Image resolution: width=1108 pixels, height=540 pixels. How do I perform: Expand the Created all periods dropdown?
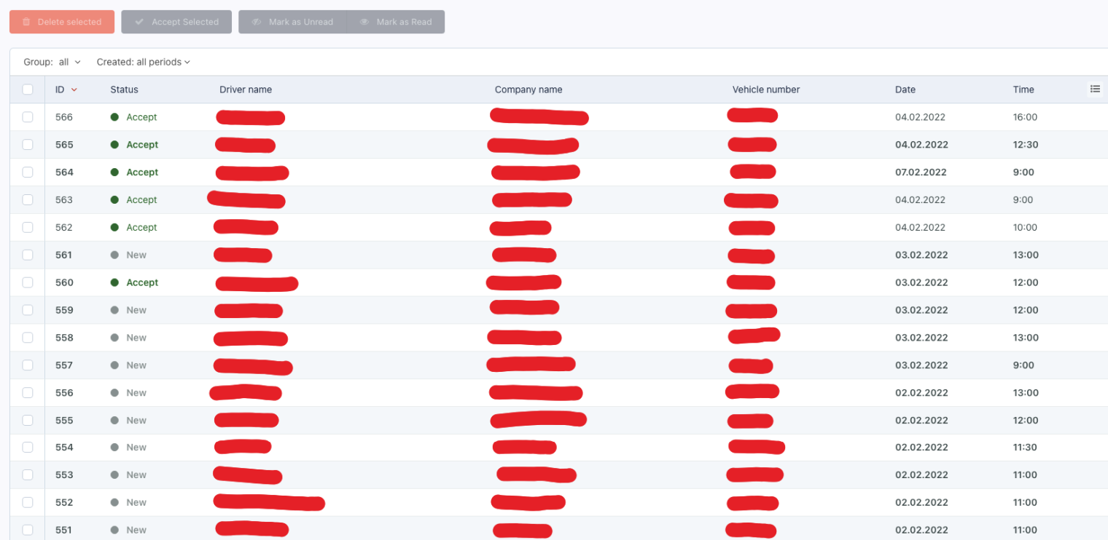pyautogui.click(x=143, y=63)
